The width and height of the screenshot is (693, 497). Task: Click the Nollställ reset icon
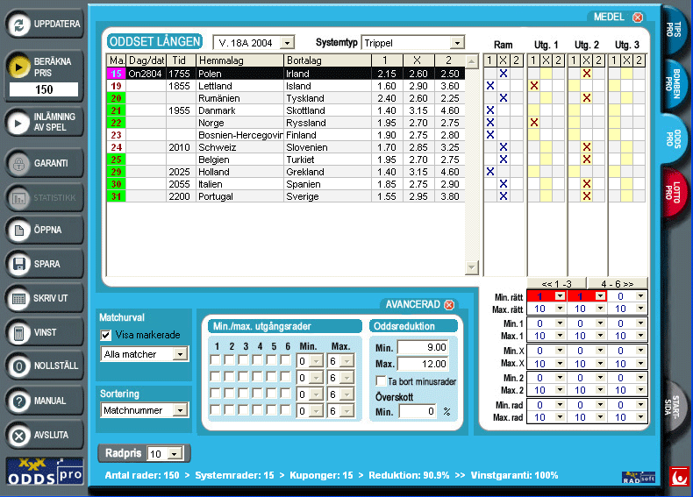(18, 366)
